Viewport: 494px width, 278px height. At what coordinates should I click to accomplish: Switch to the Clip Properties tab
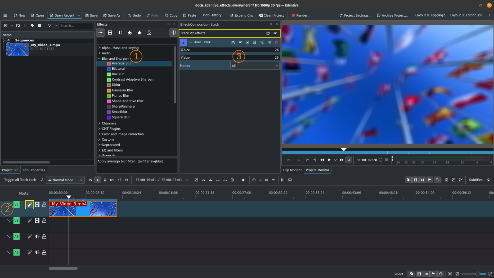coord(34,170)
